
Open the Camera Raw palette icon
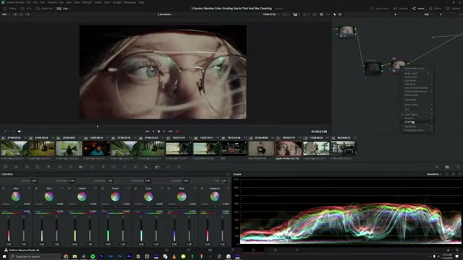[x=5, y=167]
